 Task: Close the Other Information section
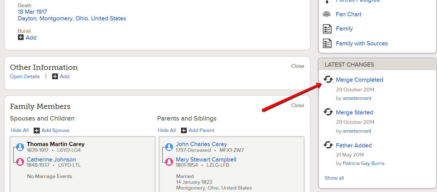coord(297,66)
